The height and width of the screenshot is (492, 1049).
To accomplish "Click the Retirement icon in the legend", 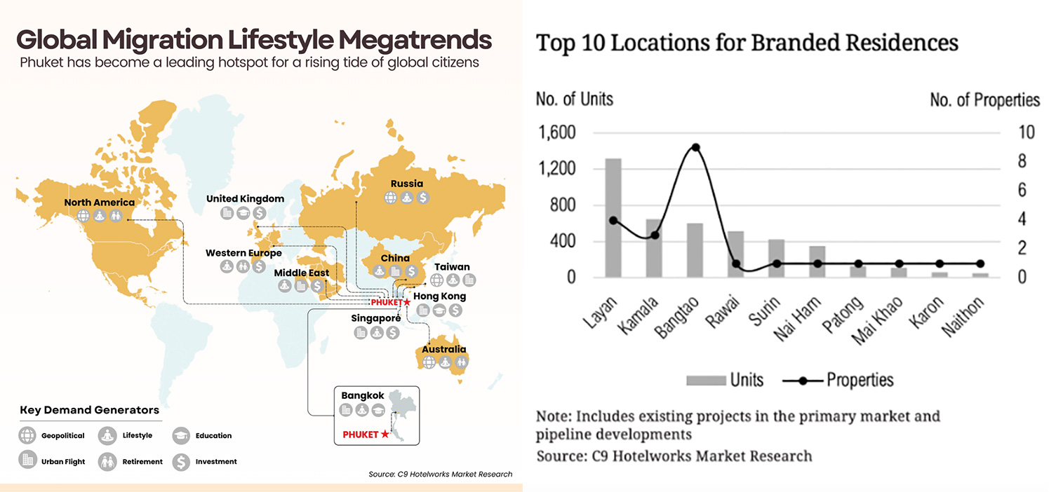I will 107,461.
